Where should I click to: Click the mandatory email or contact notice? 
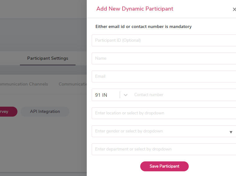[143, 27]
